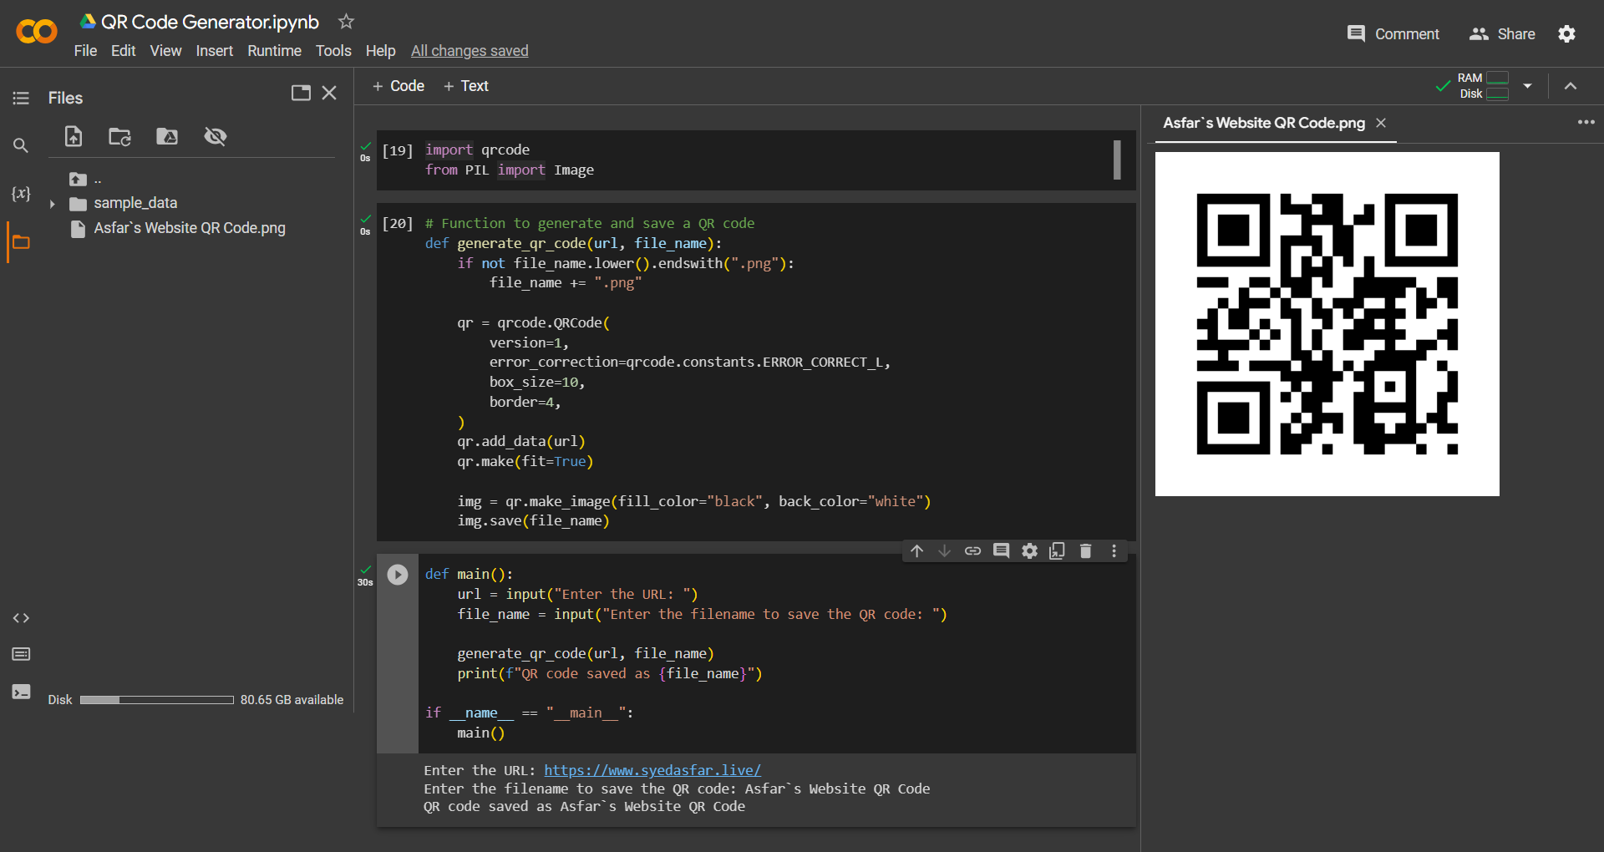Open a terminal from the sidebar

(x=20, y=692)
